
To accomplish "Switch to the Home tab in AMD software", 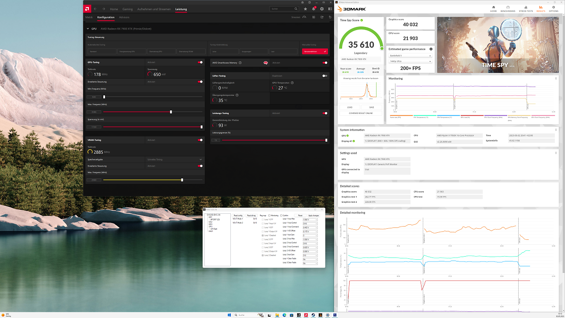I will coord(114,9).
